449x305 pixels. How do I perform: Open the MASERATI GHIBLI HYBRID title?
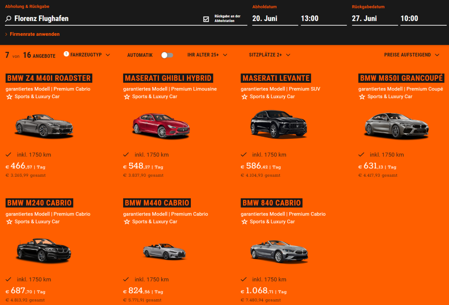[x=168, y=78]
